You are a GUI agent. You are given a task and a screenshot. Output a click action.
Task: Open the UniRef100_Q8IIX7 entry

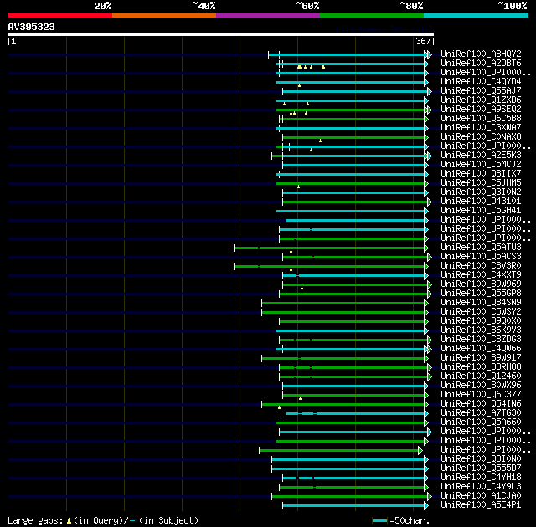click(481, 174)
